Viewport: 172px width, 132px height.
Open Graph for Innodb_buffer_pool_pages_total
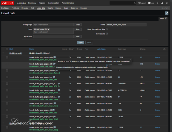pos(157,117)
